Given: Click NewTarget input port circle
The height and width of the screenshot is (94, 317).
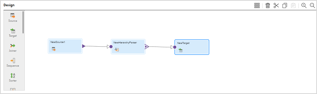Looking at the screenshot, I should click(175, 47).
